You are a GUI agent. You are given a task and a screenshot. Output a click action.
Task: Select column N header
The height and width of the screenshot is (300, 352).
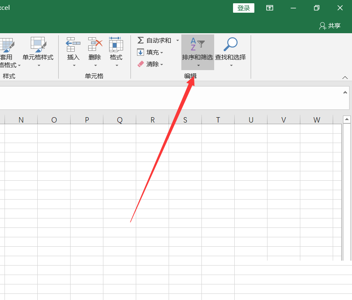[x=21, y=120]
